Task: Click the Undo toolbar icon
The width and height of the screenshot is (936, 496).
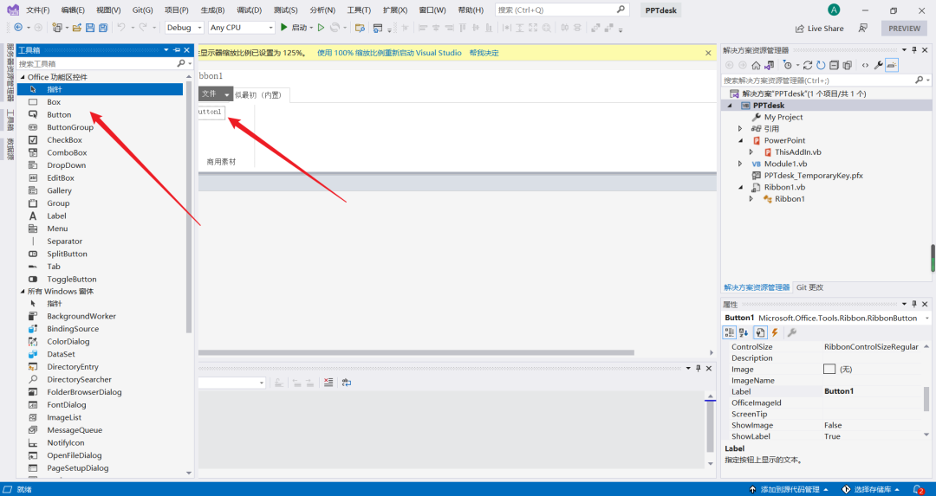Action: (121, 28)
